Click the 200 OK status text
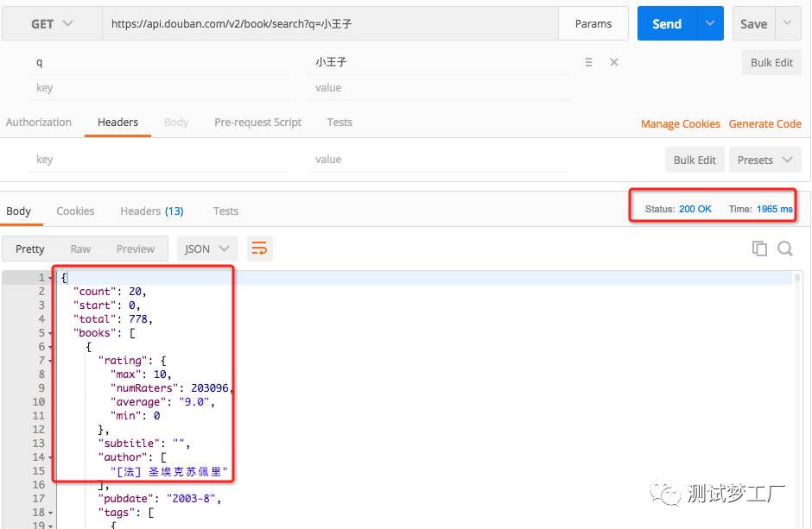 [695, 209]
